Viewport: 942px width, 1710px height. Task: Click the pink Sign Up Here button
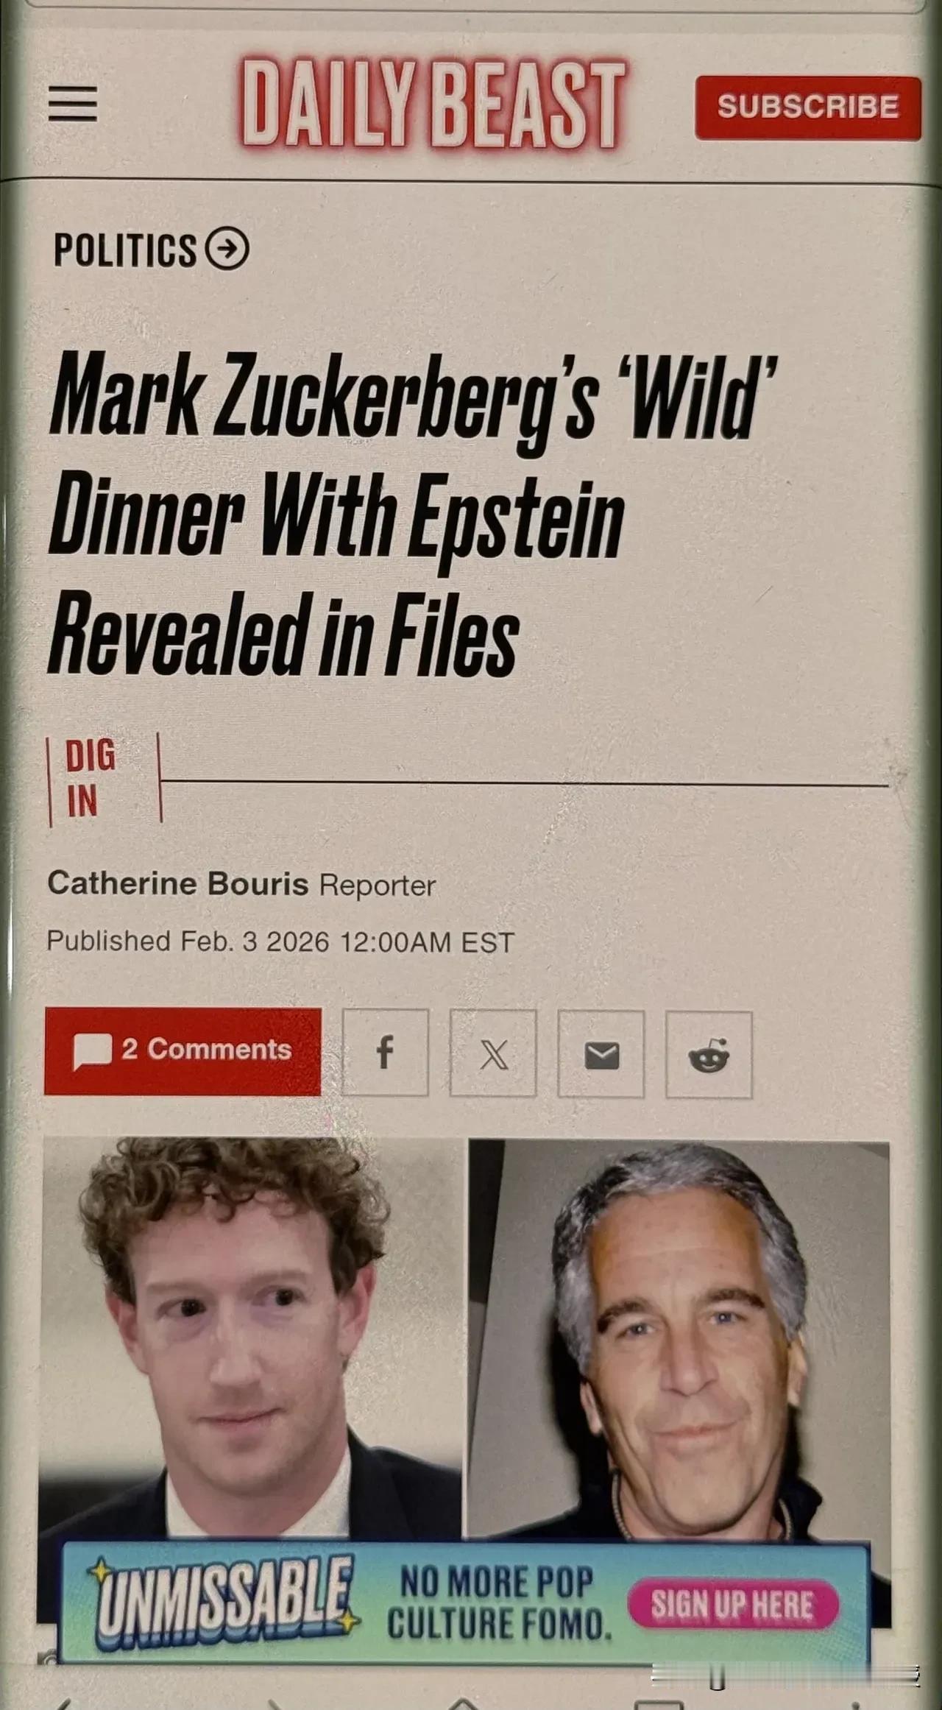[733, 1605]
